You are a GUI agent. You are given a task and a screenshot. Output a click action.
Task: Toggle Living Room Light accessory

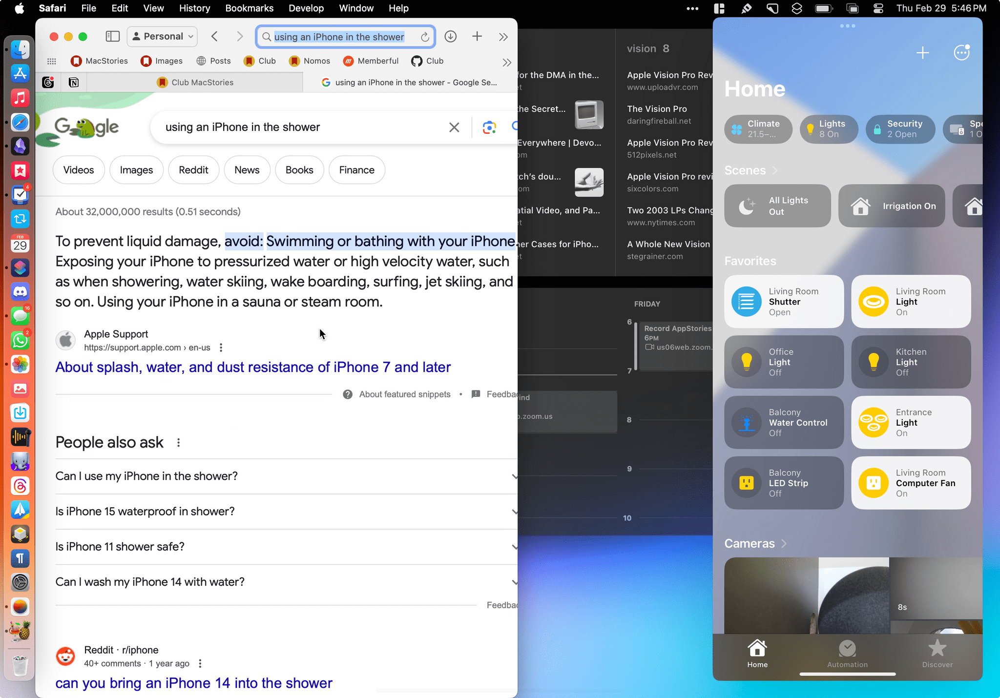pos(911,302)
